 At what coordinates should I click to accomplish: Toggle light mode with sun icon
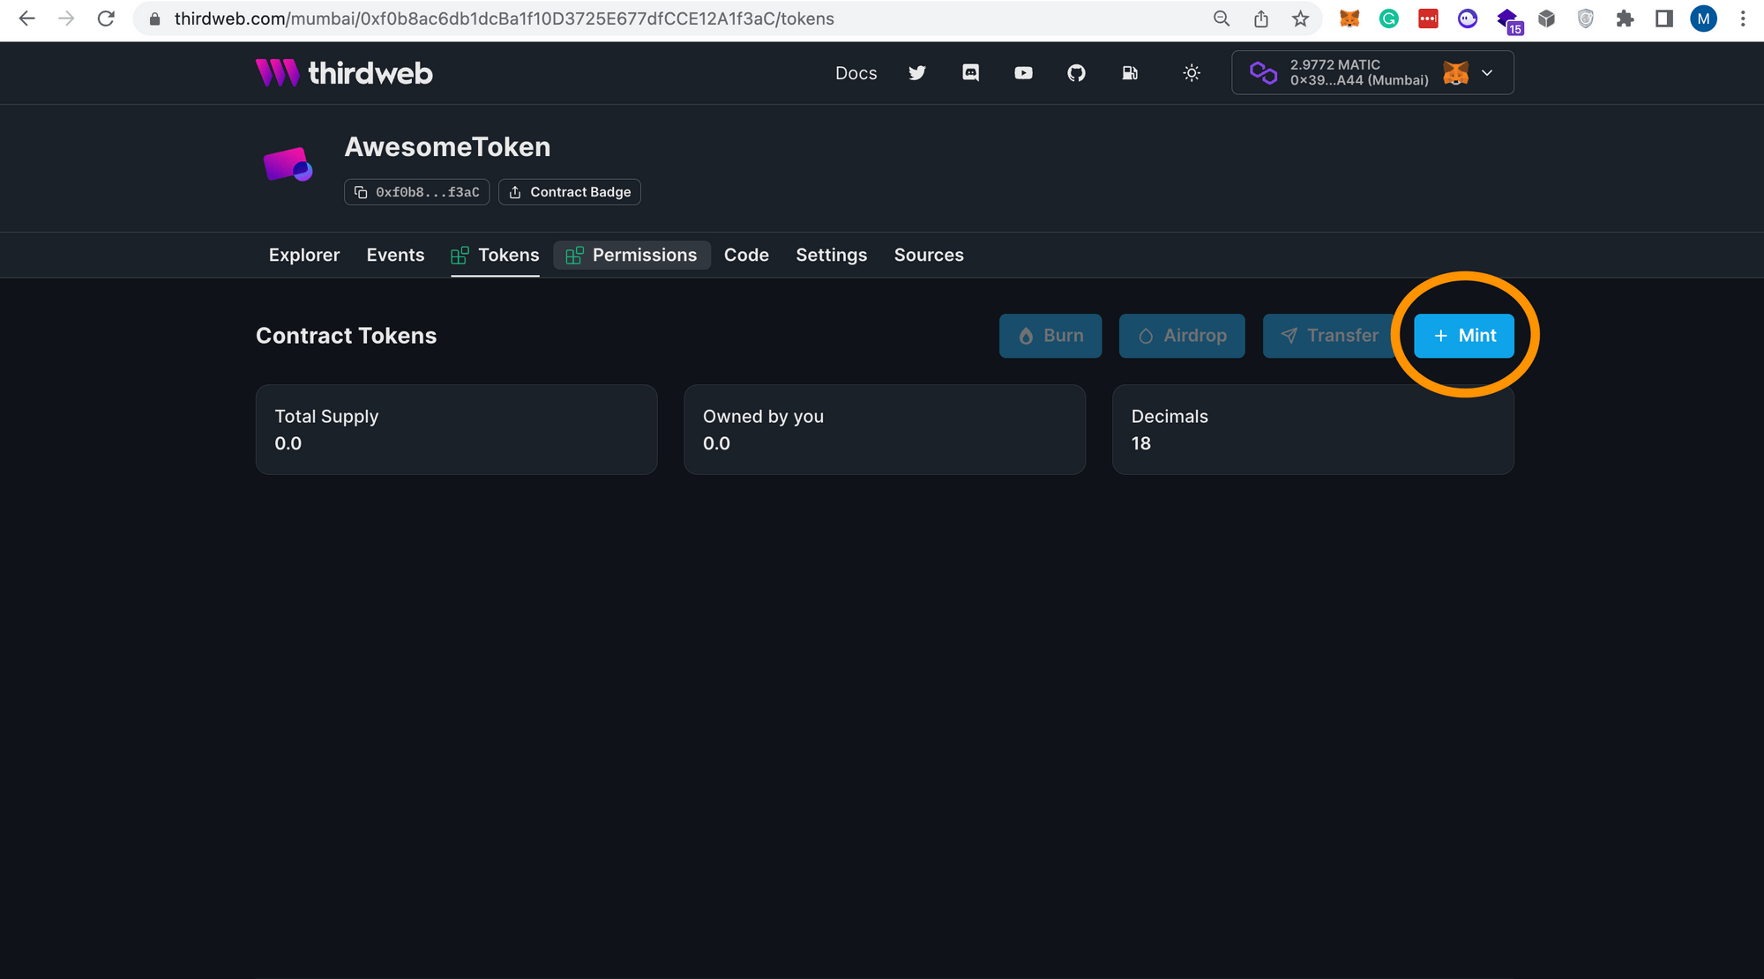pyautogui.click(x=1192, y=73)
